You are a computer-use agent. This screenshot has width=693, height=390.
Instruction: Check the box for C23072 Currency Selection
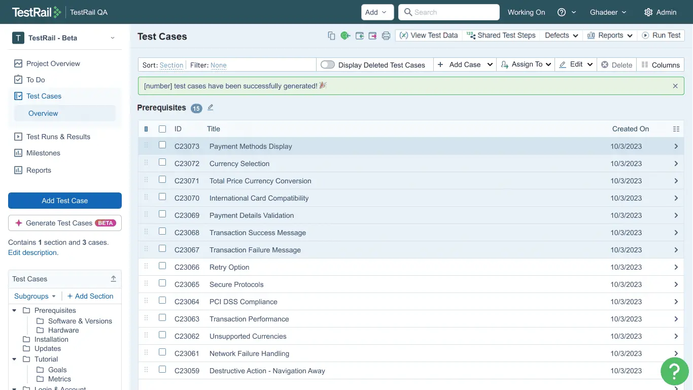tap(162, 162)
